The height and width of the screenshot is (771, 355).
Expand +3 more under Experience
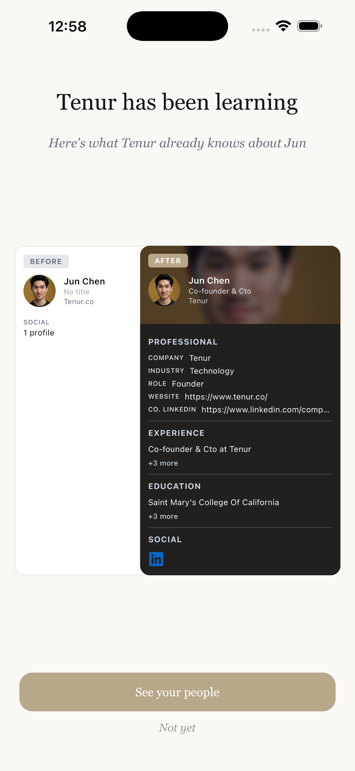click(x=163, y=463)
